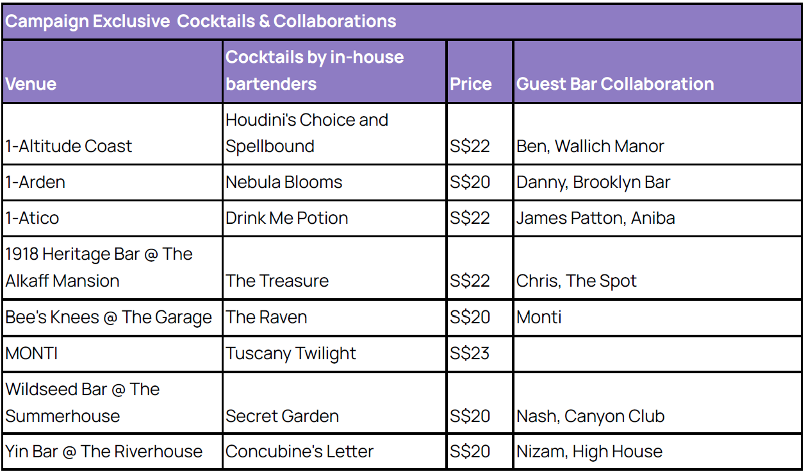Click the Ben, Wallich Manor cell
The width and height of the screenshot is (806, 472).
coord(658,133)
